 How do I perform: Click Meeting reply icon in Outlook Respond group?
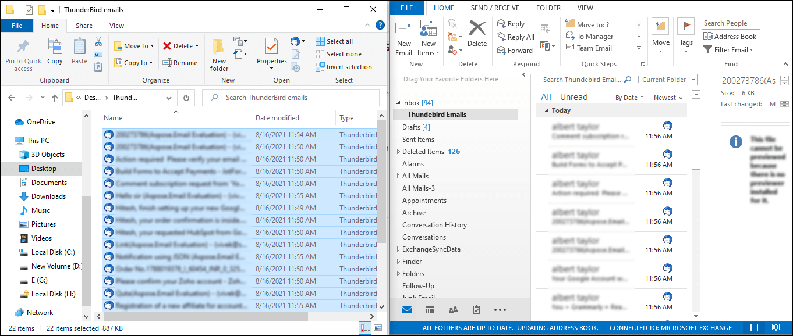[545, 27]
